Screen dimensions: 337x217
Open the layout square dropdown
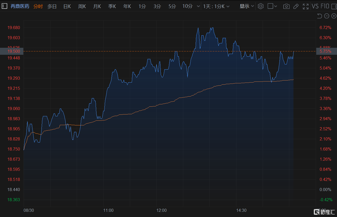[272, 6]
